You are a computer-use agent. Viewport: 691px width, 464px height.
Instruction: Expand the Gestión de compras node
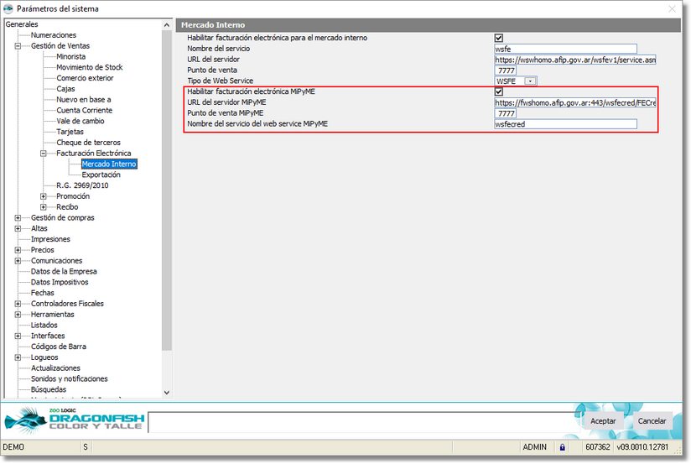pyautogui.click(x=18, y=218)
